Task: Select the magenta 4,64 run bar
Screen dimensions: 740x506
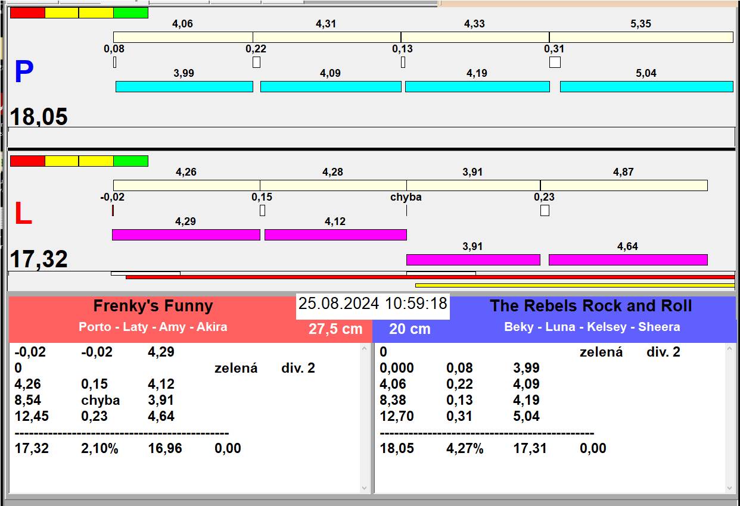Action: coord(627,260)
